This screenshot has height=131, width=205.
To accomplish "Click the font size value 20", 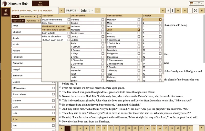I will click(195, 11).
